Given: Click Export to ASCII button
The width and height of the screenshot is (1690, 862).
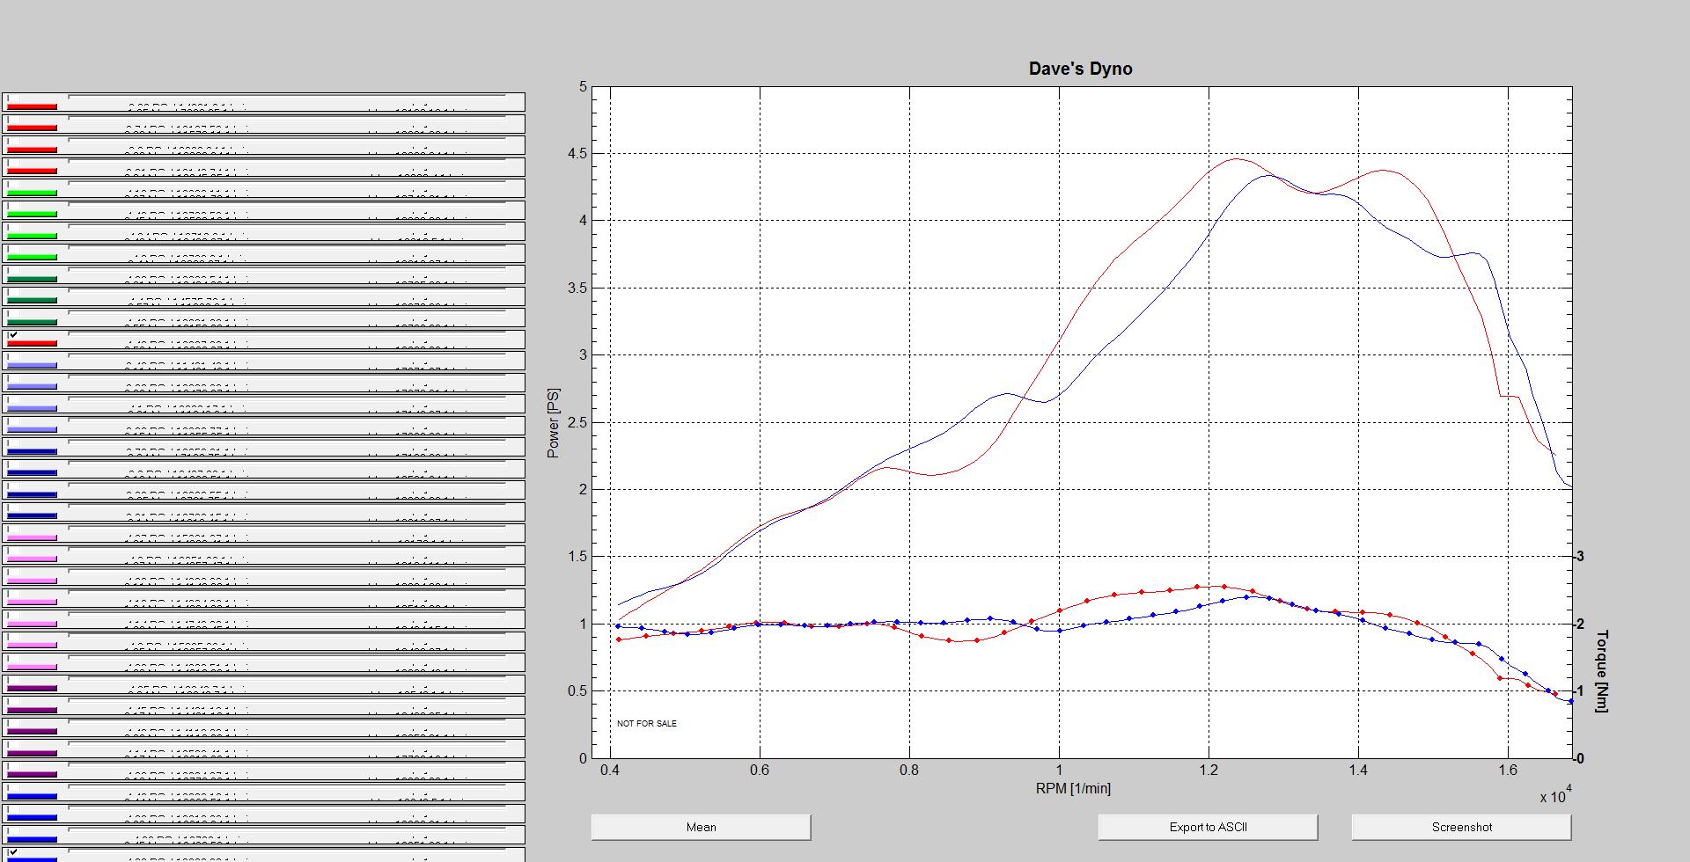Looking at the screenshot, I should tap(1208, 827).
